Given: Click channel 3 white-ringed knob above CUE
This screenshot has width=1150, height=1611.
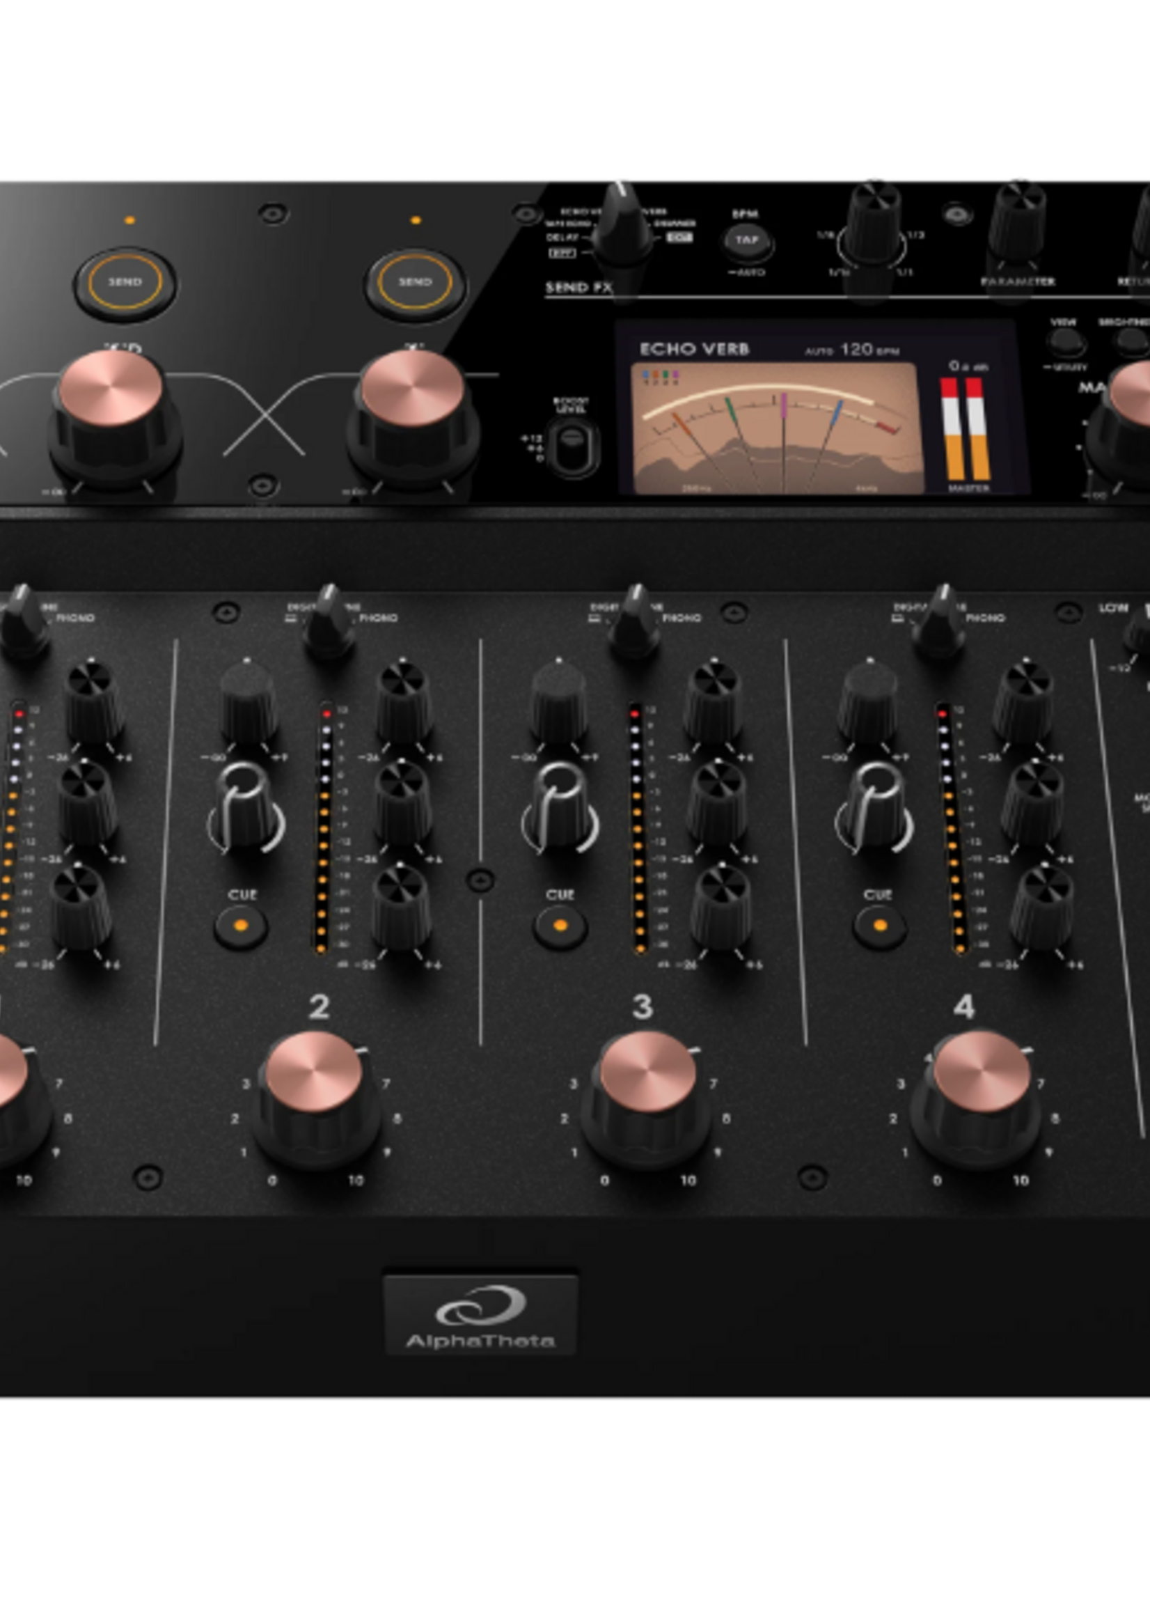Looking at the screenshot, I should 560,808.
